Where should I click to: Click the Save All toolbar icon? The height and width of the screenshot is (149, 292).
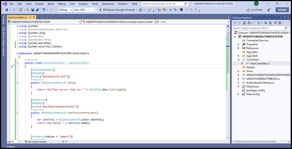coord(37,10)
